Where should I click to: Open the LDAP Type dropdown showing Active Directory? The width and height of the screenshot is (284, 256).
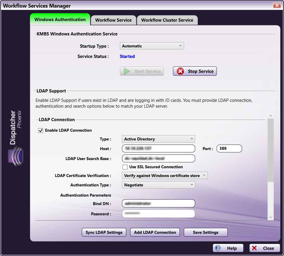pyautogui.click(x=159, y=139)
